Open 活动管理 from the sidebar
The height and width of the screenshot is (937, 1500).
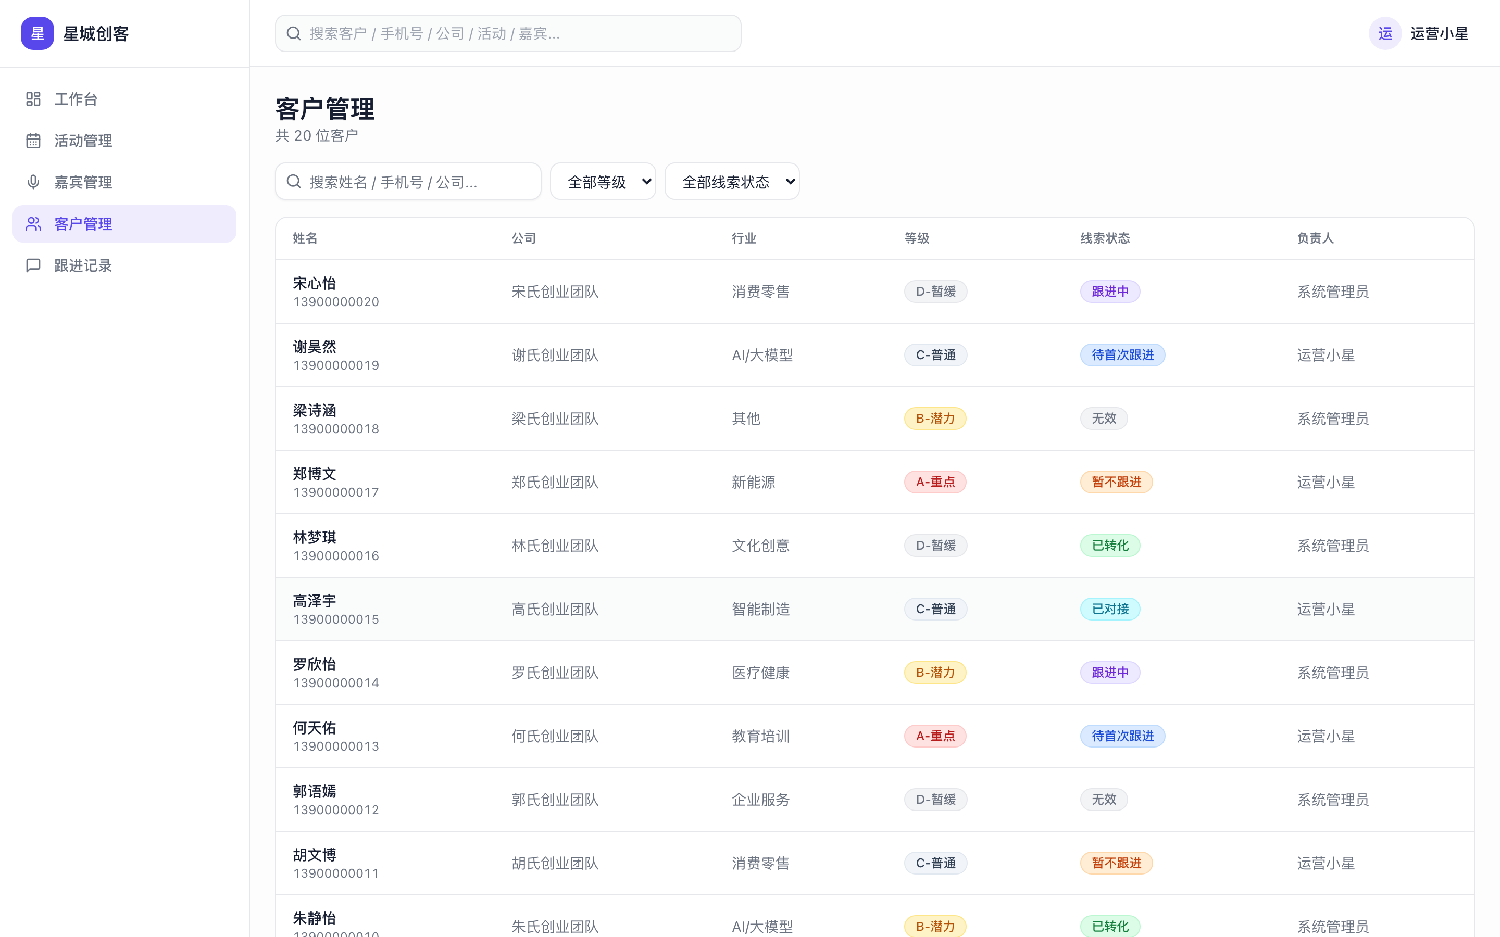click(124, 141)
